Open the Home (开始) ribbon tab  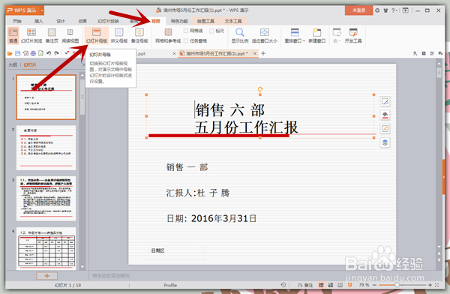(x=17, y=21)
